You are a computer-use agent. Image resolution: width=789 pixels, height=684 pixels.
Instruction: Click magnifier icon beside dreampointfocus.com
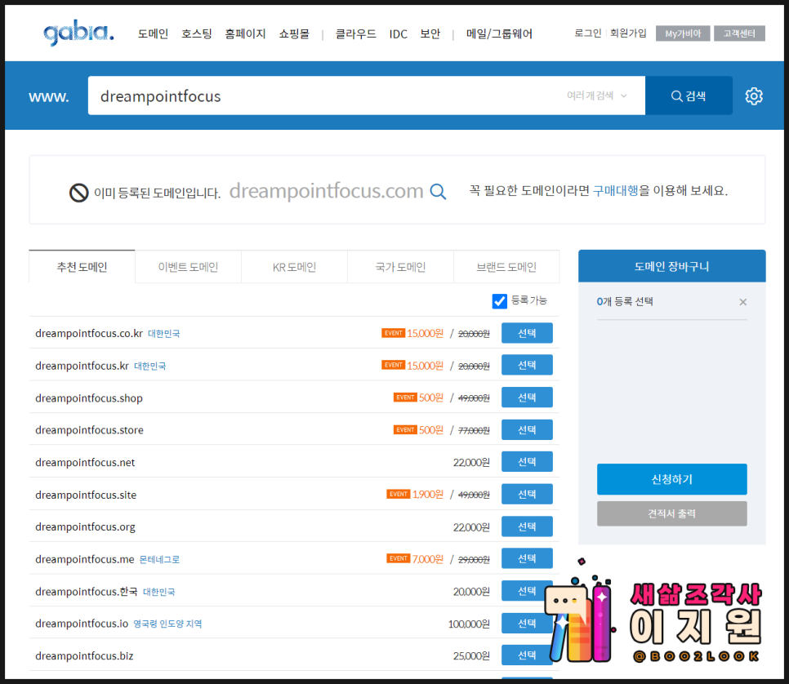click(439, 192)
